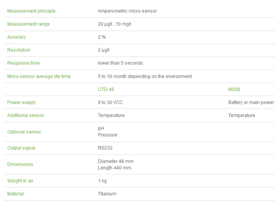Click the 9 to 30 VCC value
275x213 pixels.
click(x=110, y=103)
